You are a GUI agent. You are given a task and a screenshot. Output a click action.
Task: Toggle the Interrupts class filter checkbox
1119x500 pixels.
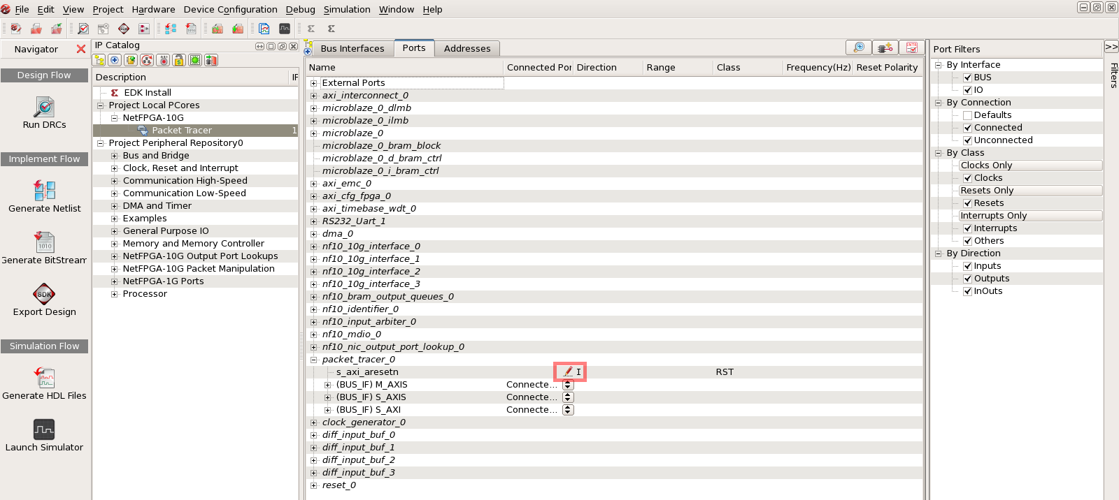[968, 228]
